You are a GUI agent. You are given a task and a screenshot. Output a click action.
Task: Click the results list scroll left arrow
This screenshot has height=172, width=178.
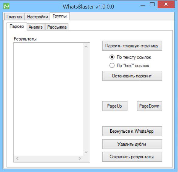[17, 158]
